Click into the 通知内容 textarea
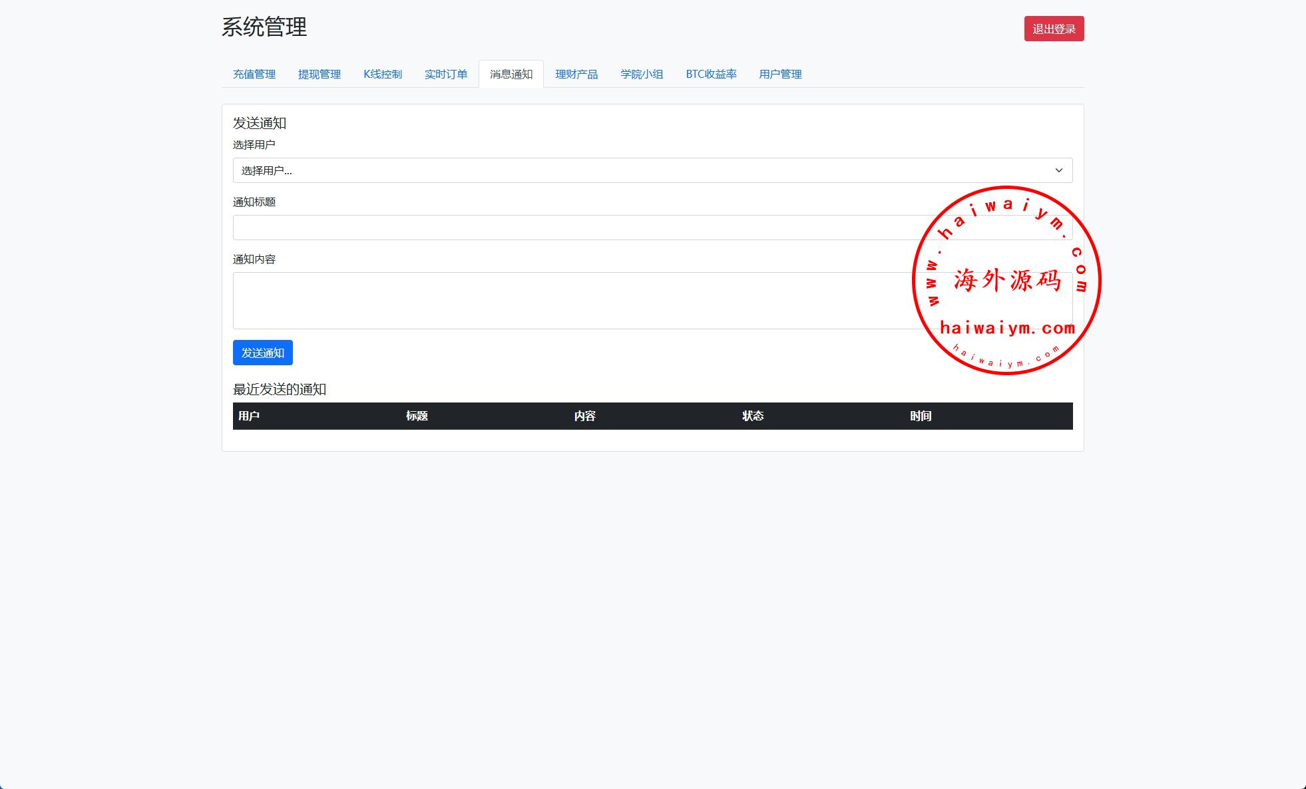The height and width of the screenshot is (789, 1306). (572, 301)
